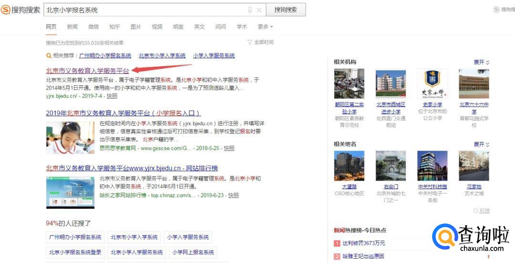This screenshot has height=263, width=515.
Task: Open 快照 for 思而思学教育网 result
Action: (229, 148)
